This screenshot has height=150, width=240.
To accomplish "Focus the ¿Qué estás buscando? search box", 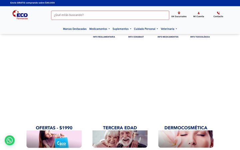I will click(110, 15).
